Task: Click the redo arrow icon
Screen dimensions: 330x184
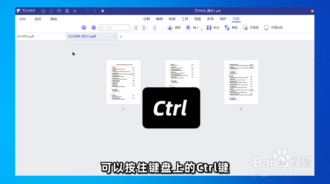Action: 95,11
